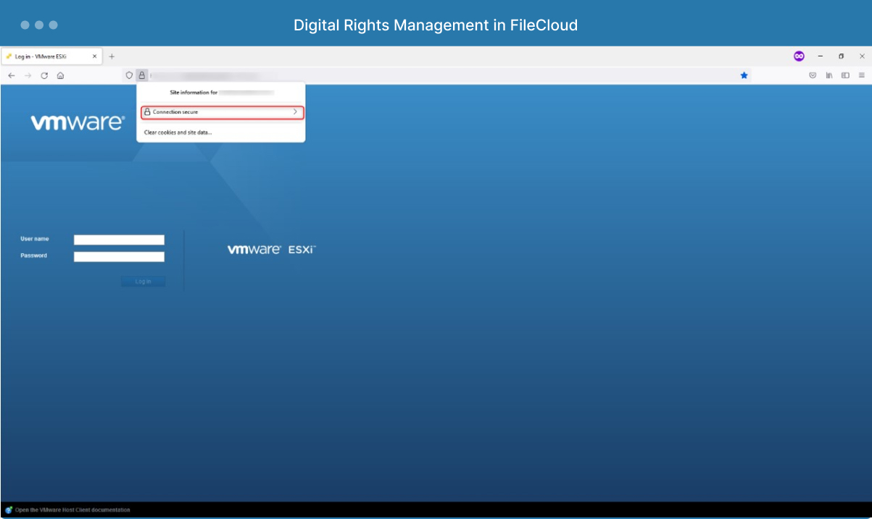Click the Log in button

[x=143, y=281]
